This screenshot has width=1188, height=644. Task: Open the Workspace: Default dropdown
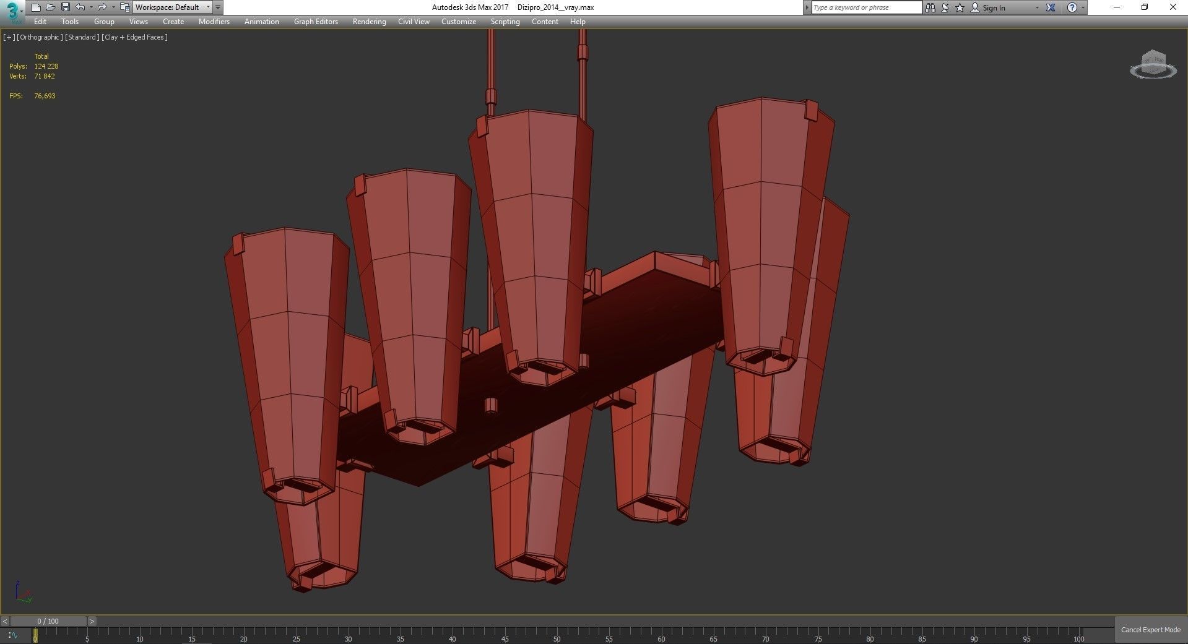click(173, 7)
